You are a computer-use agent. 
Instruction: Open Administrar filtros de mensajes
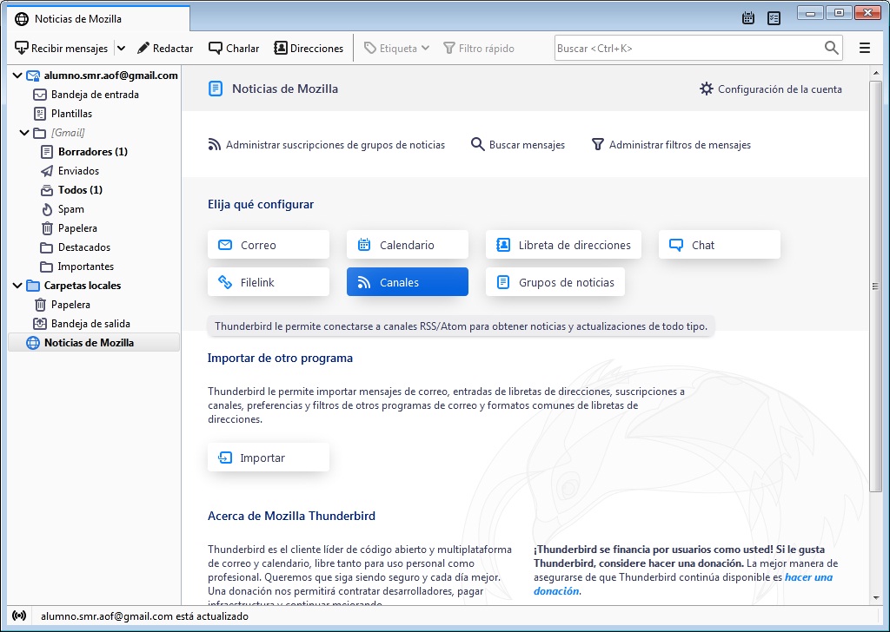click(671, 144)
